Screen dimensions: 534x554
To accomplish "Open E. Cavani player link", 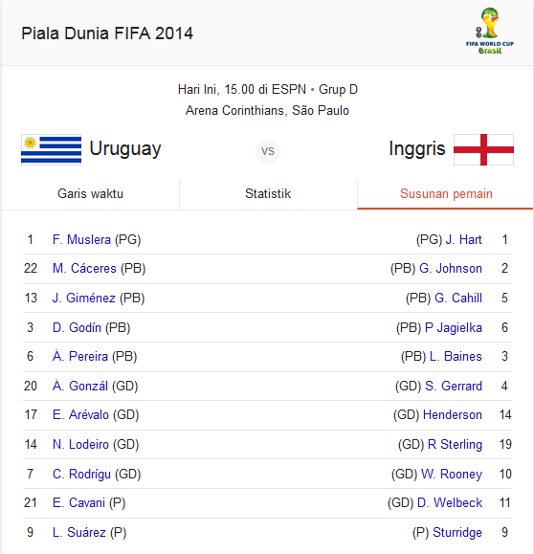I will 78,502.
